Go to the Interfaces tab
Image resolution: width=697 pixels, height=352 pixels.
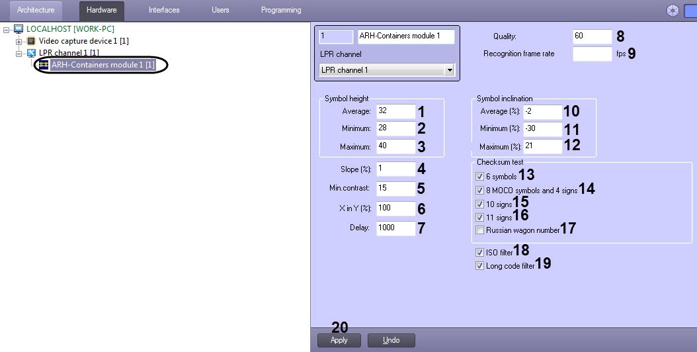164,10
